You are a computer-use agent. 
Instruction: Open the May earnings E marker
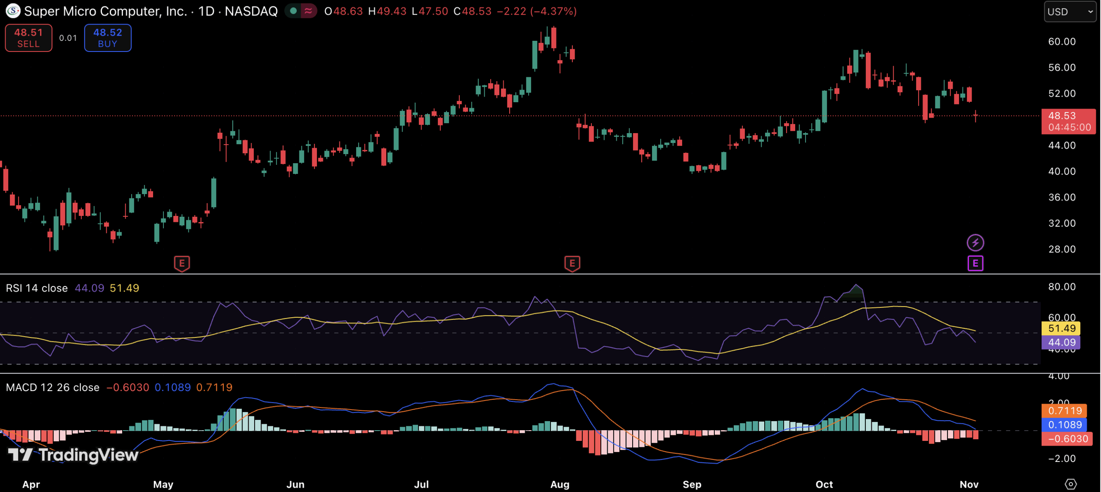click(x=182, y=263)
